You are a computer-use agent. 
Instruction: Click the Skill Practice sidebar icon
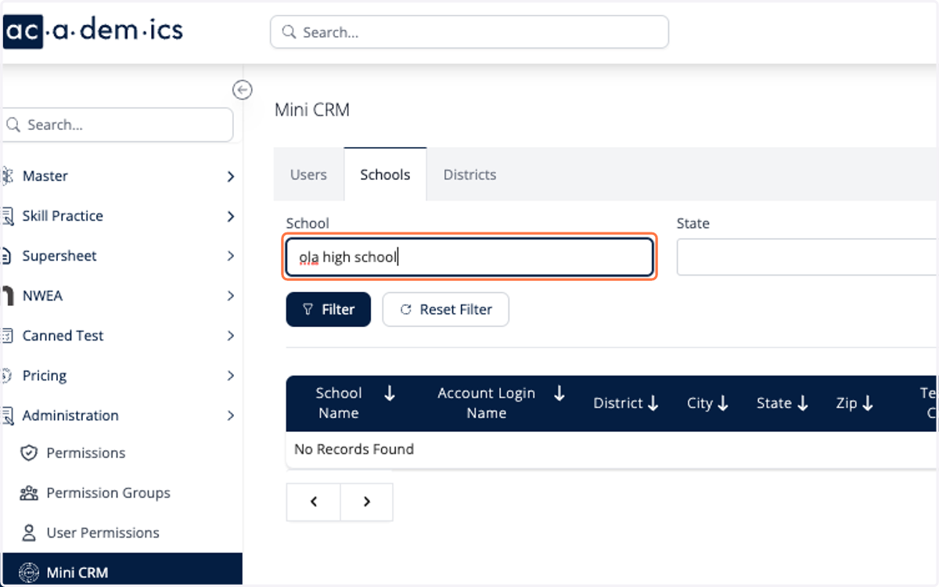8,216
